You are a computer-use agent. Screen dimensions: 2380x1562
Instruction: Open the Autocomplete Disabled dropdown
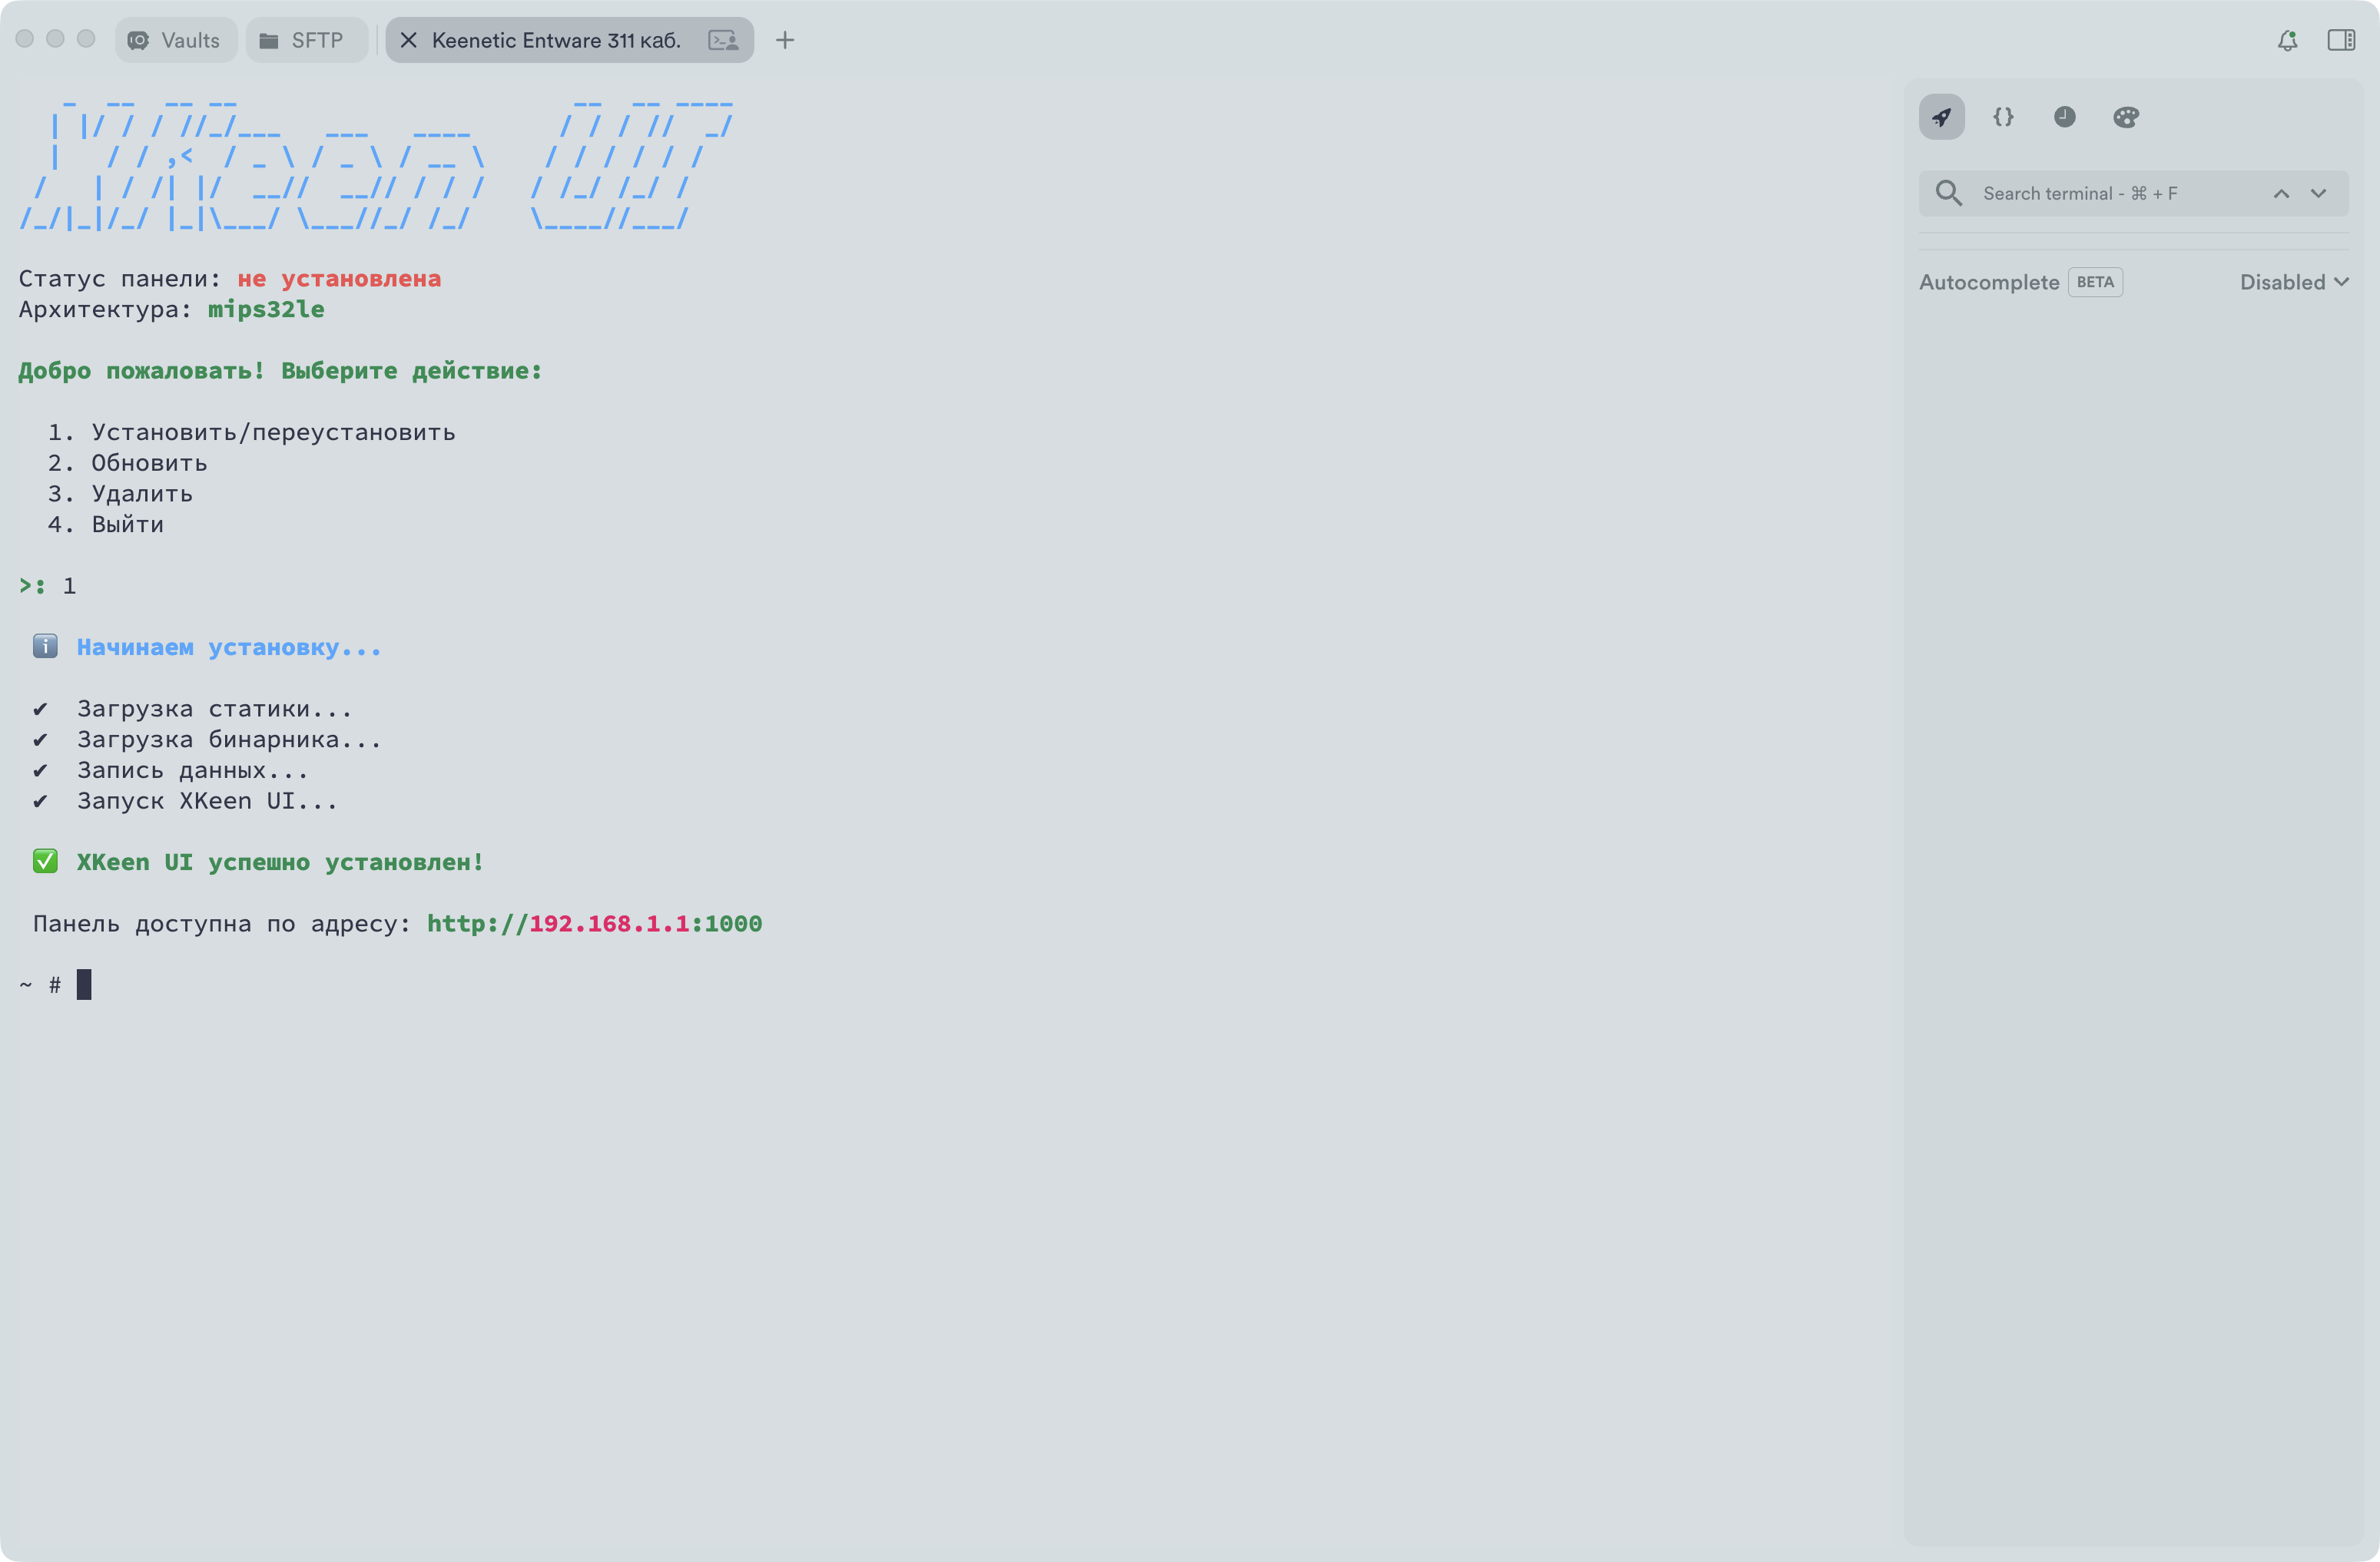pyautogui.click(x=2293, y=282)
